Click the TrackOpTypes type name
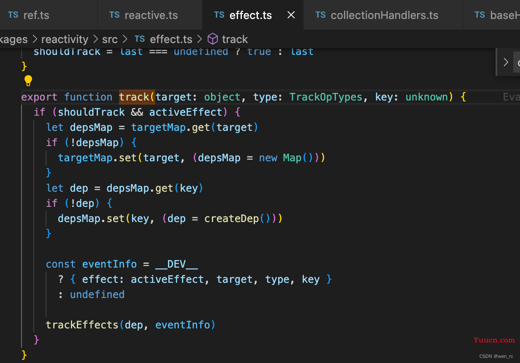 pos(326,97)
